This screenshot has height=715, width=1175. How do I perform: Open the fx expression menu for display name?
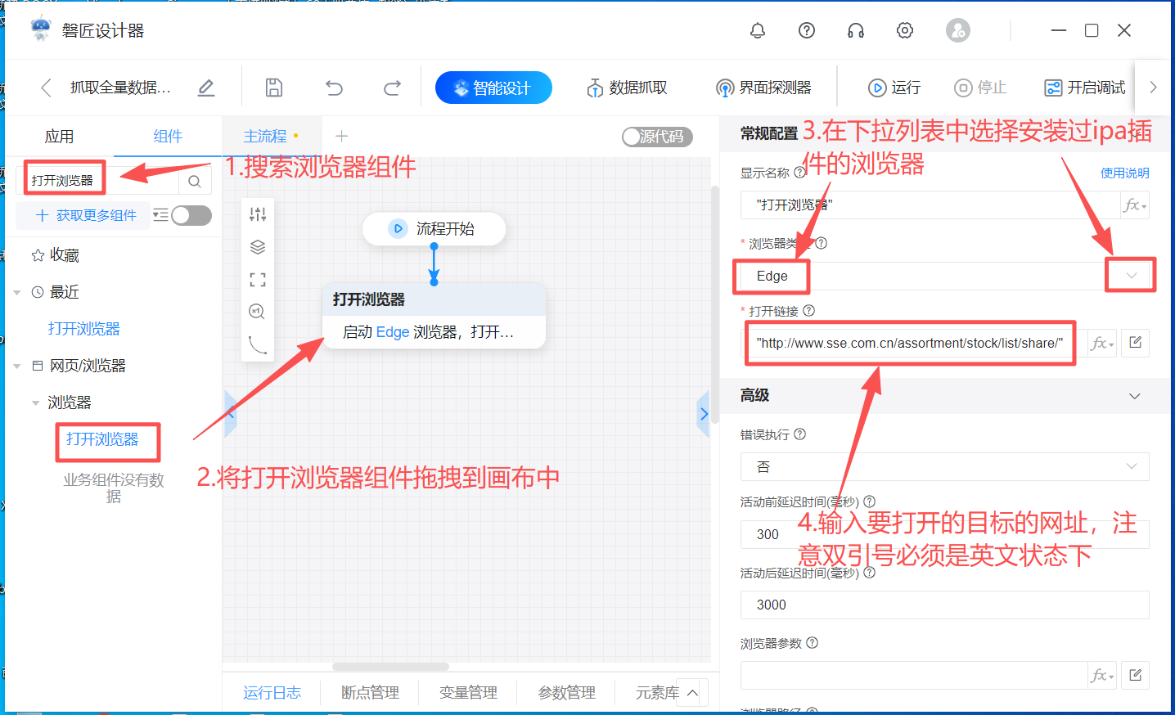[x=1135, y=205]
